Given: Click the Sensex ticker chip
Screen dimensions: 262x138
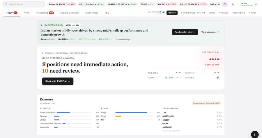Looking at the screenshot, I should (62, 4).
